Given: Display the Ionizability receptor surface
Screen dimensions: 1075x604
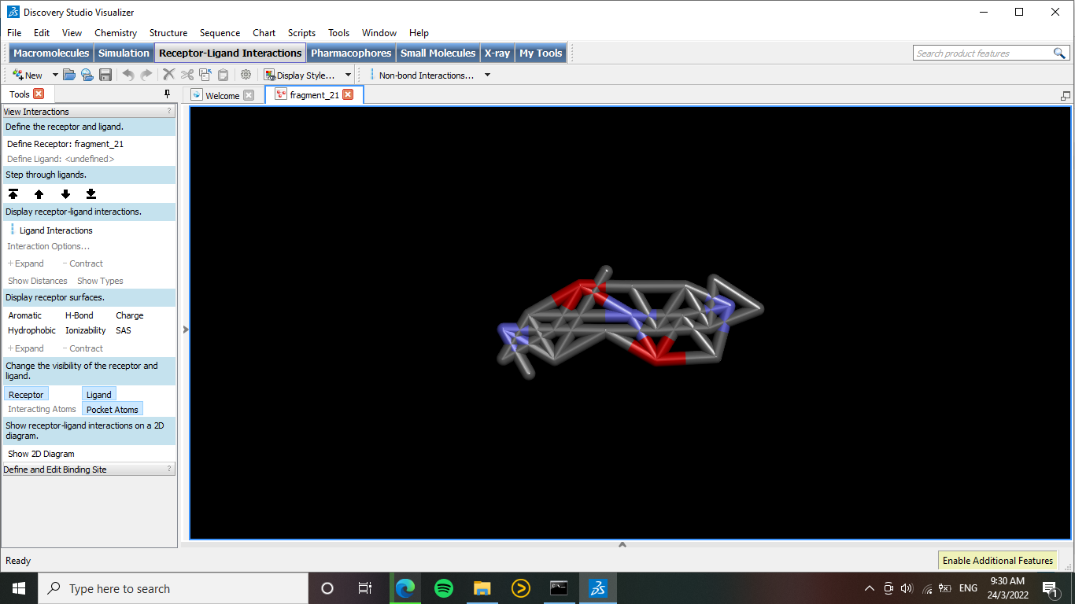Looking at the screenshot, I should click(x=86, y=330).
